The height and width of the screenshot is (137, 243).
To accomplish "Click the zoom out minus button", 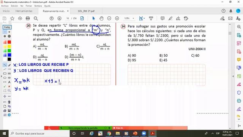I will tap(109, 19).
